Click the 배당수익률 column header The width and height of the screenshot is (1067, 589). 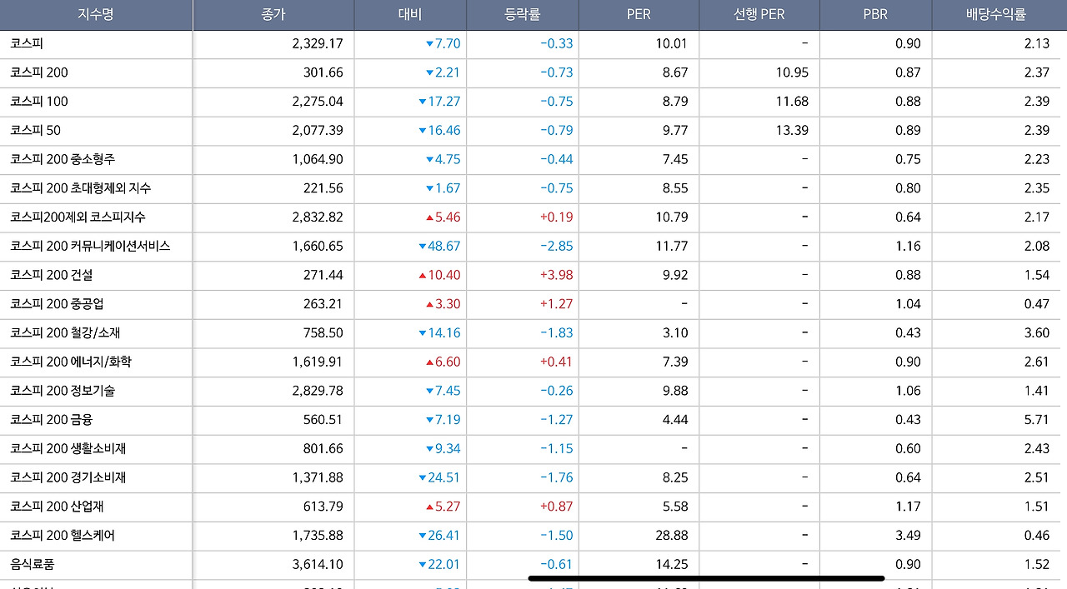click(x=995, y=14)
